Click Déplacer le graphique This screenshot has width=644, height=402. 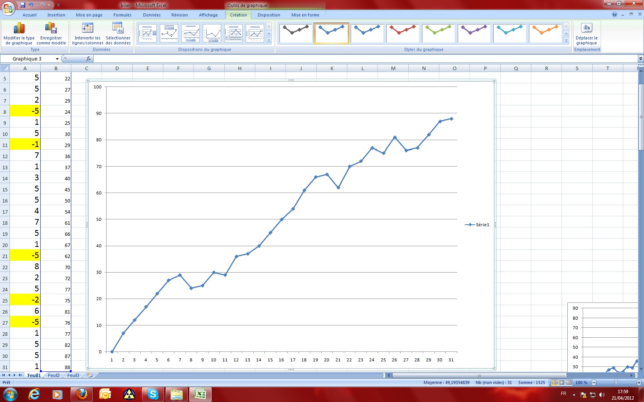point(586,34)
